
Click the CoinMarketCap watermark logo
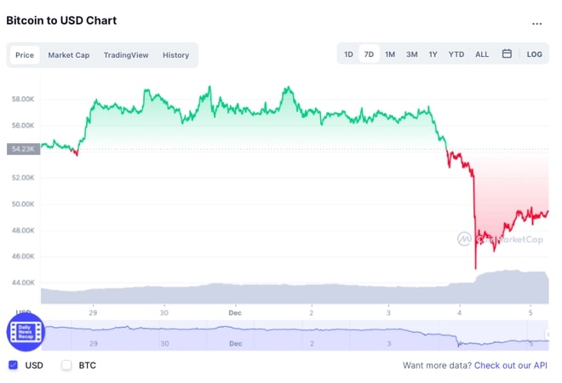click(x=500, y=239)
